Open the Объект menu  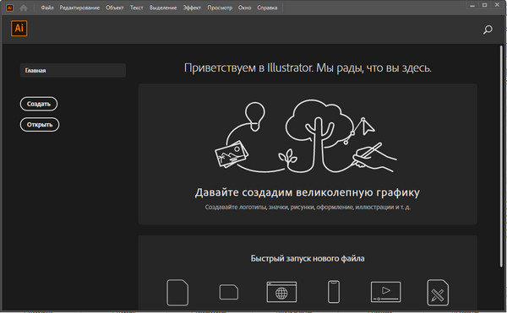tap(115, 8)
